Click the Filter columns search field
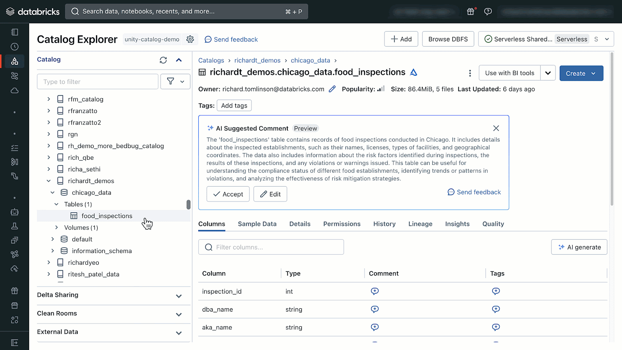The width and height of the screenshot is (622, 350). (x=271, y=247)
